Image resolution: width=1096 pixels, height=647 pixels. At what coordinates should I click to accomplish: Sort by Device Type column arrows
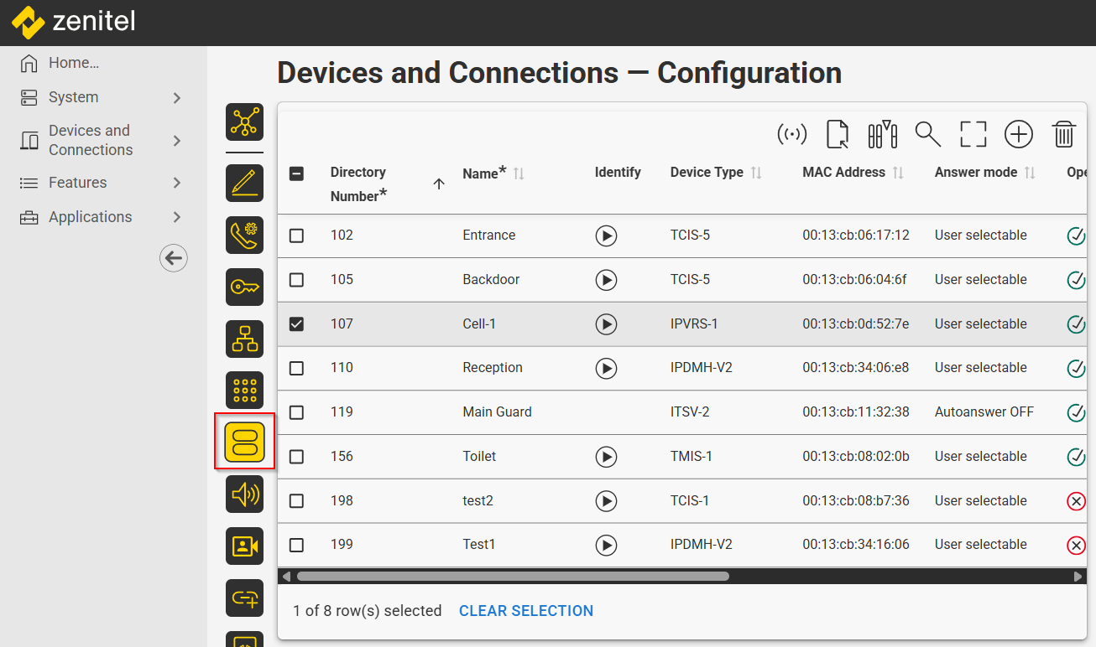coord(756,173)
